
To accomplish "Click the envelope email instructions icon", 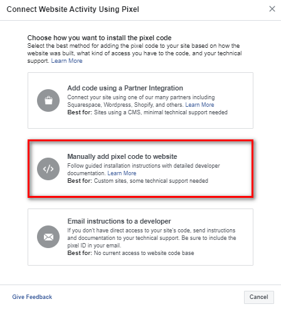I will click(x=48, y=237).
